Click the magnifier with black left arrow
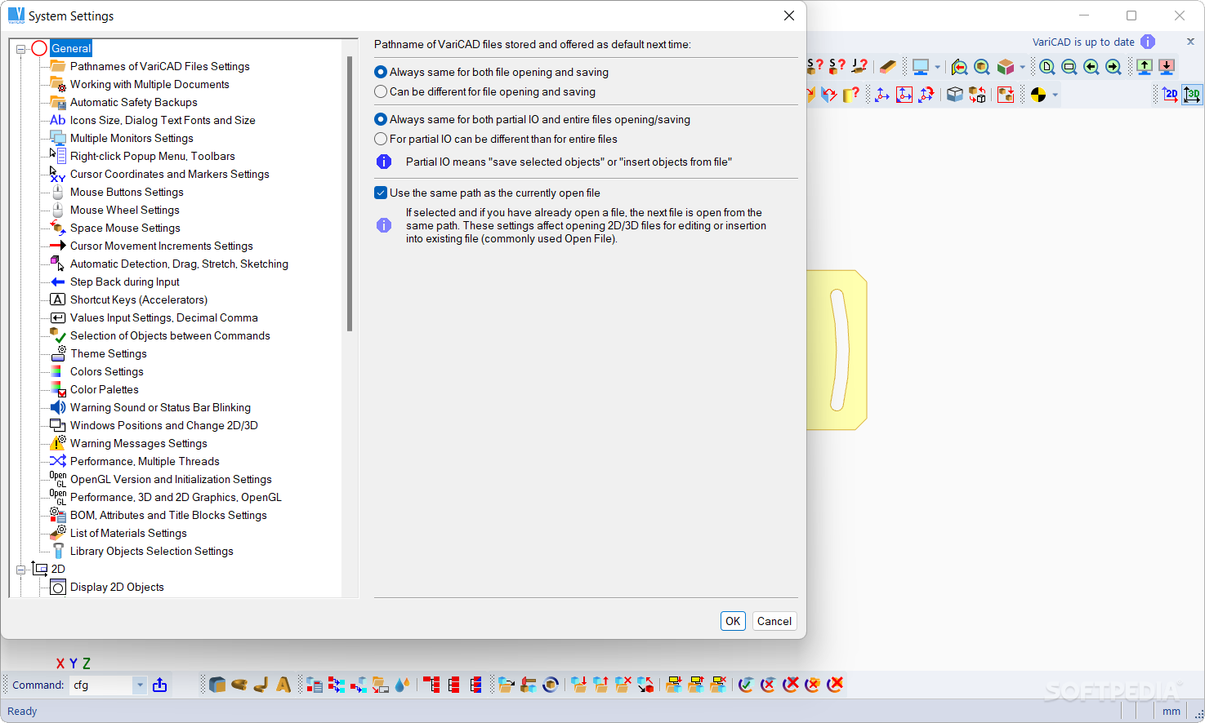The image size is (1205, 723). pos(1091,67)
